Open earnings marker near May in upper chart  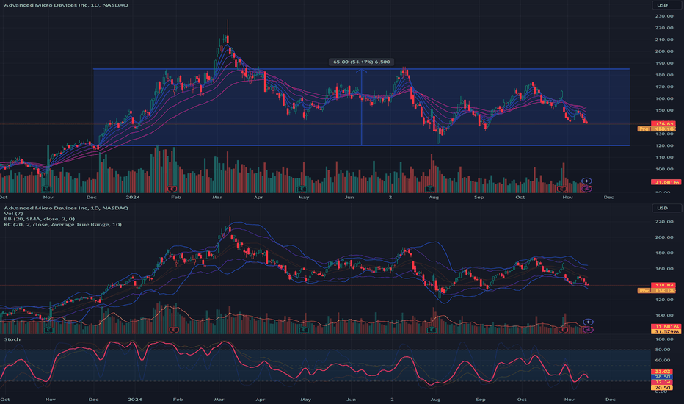coord(301,189)
